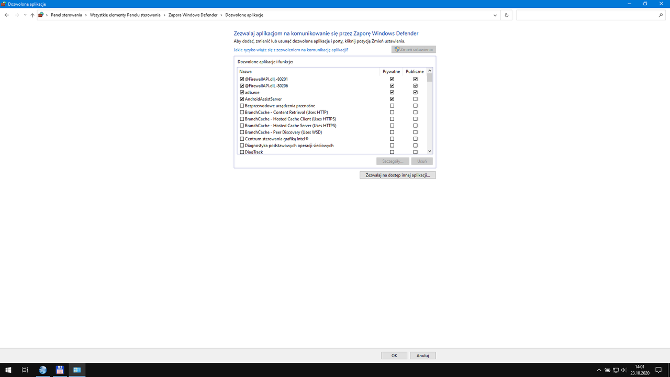Navigate to Zapora Windows Defender breadcrumb
The width and height of the screenshot is (670, 377).
[x=193, y=15]
